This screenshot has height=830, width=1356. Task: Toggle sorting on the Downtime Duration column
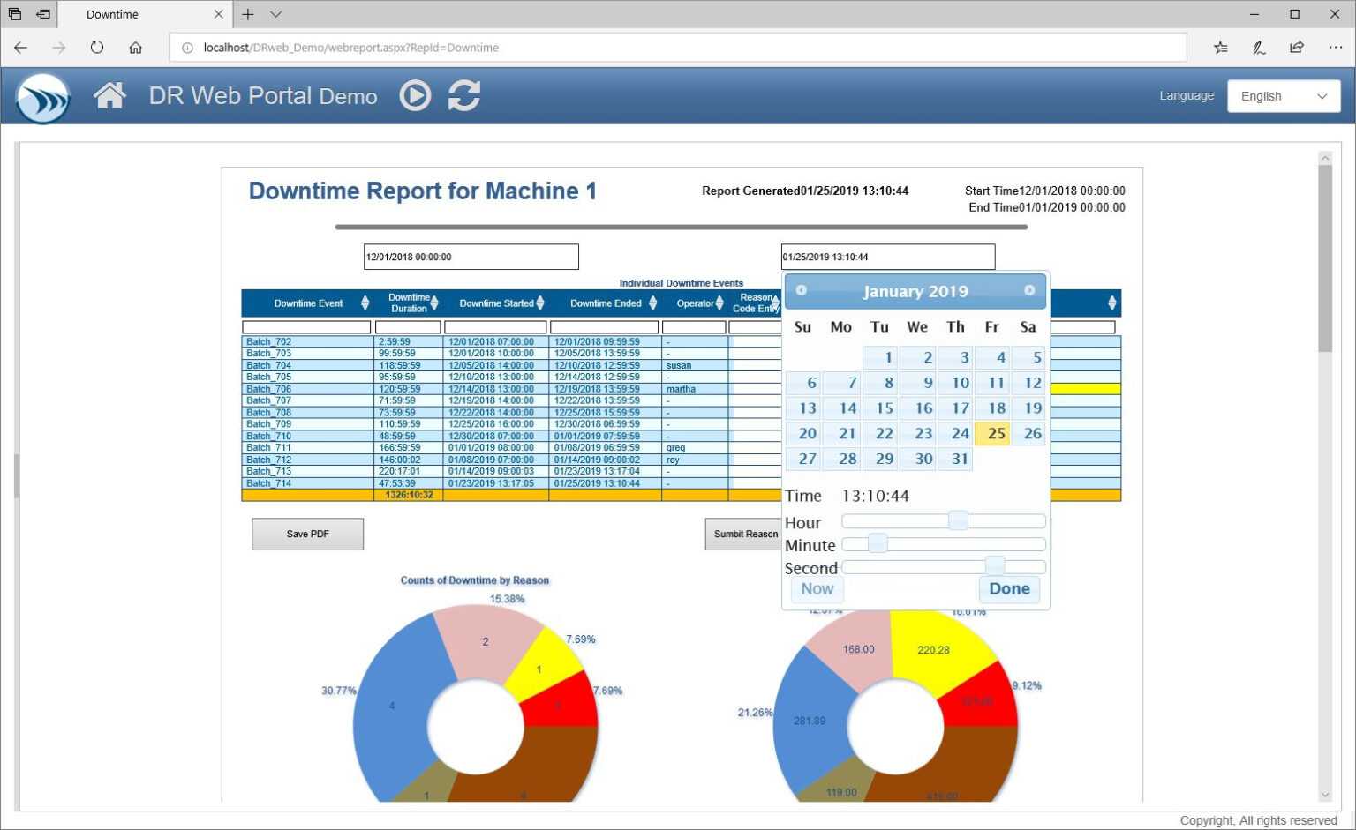point(433,303)
